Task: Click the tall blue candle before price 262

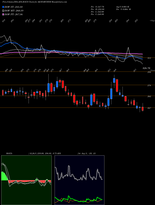Action: 111,94
